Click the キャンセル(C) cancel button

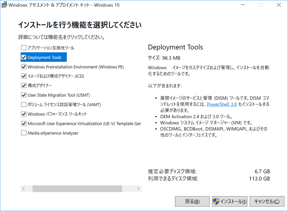(267, 201)
